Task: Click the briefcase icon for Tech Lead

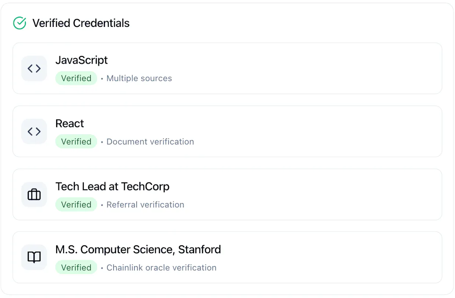Action: (x=34, y=194)
